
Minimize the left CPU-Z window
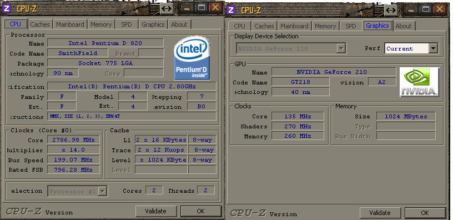(x=187, y=8)
